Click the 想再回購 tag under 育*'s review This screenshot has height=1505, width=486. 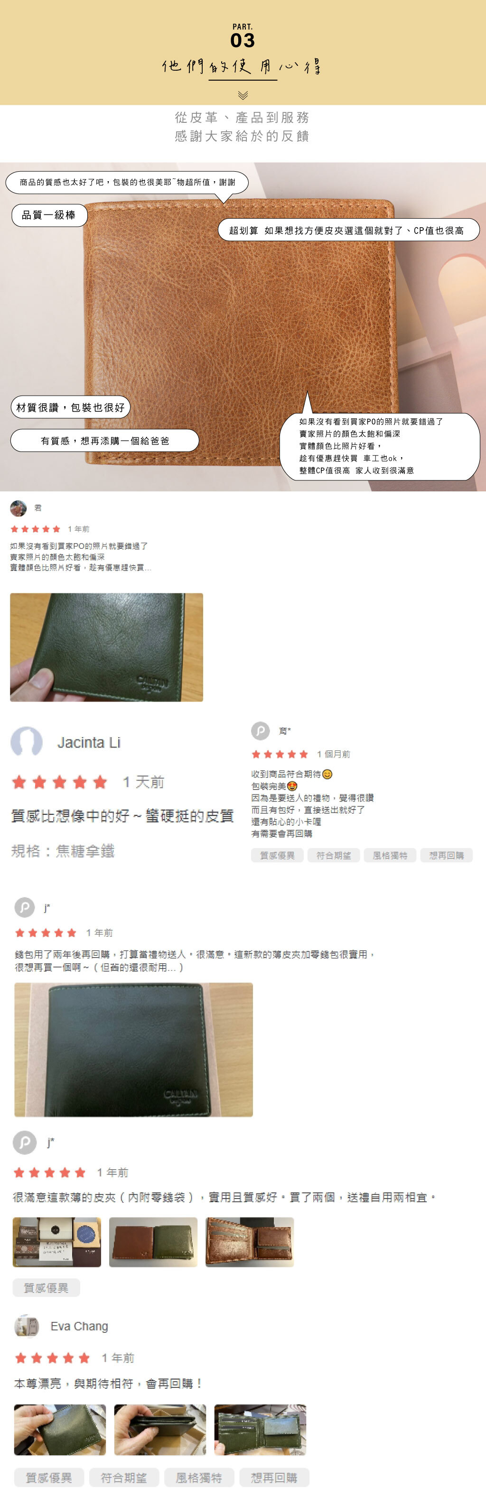coord(446,855)
